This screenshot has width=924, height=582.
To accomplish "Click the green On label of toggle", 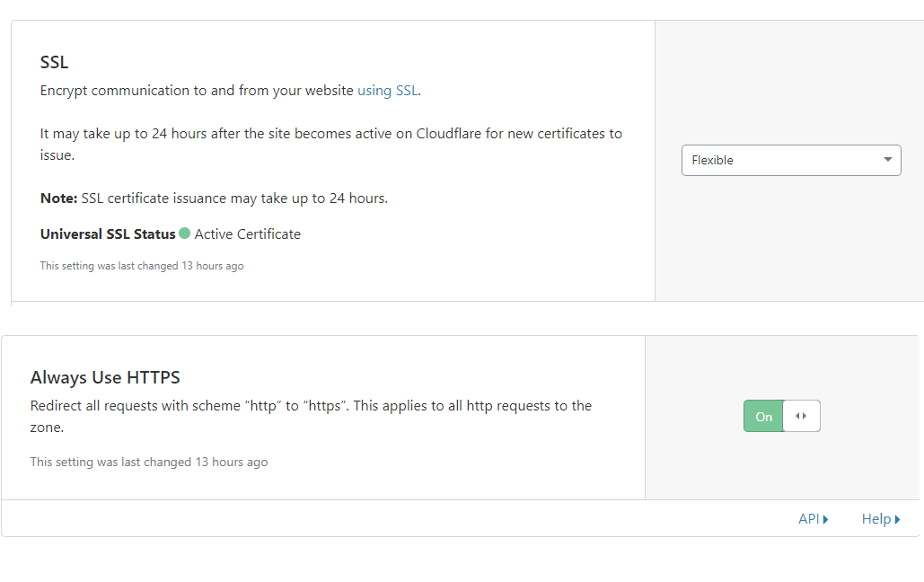I will tap(763, 417).
